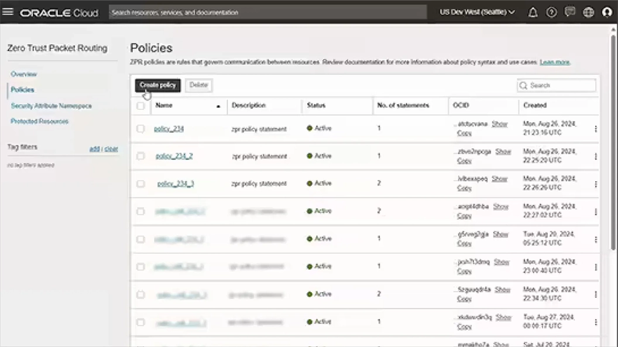Focus the top search resources field
Screen dimensions: 618x347
(x=267, y=12)
